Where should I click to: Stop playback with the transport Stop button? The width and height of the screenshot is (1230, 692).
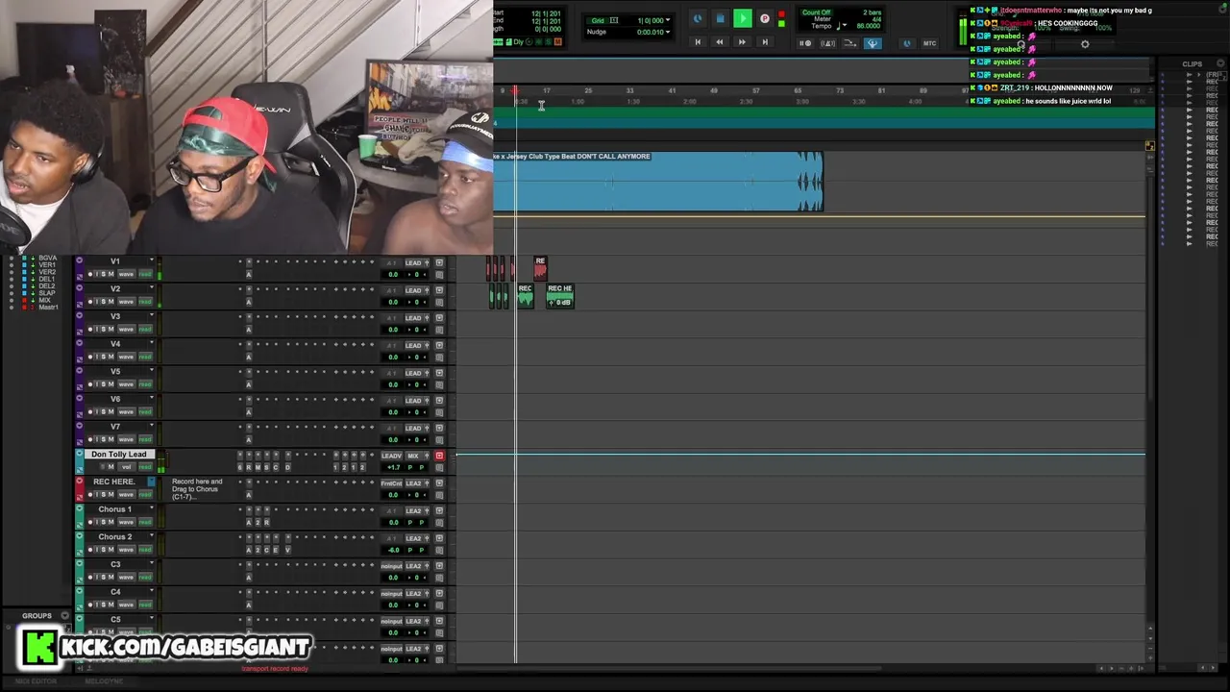click(721, 18)
